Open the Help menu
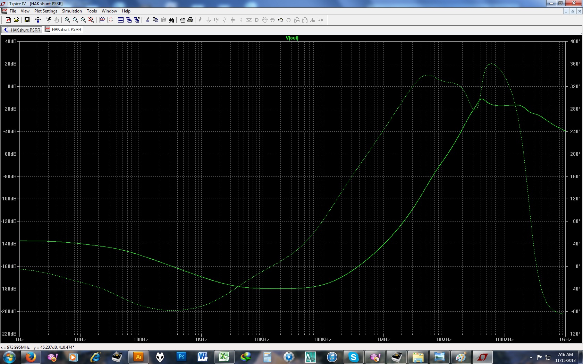The height and width of the screenshot is (364, 583). coord(126,11)
